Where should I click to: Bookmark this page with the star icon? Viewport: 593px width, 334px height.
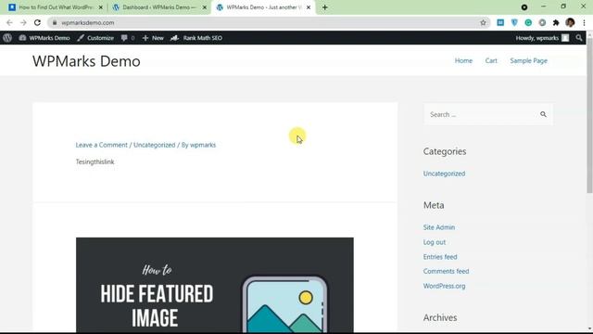point(483,22)
